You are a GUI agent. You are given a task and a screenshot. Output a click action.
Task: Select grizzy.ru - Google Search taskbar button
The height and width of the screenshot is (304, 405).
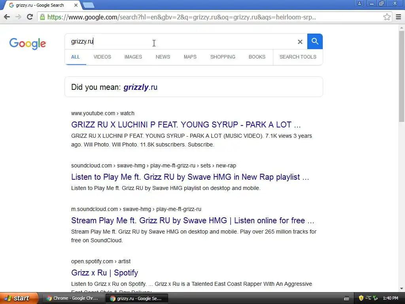[137, 298]
